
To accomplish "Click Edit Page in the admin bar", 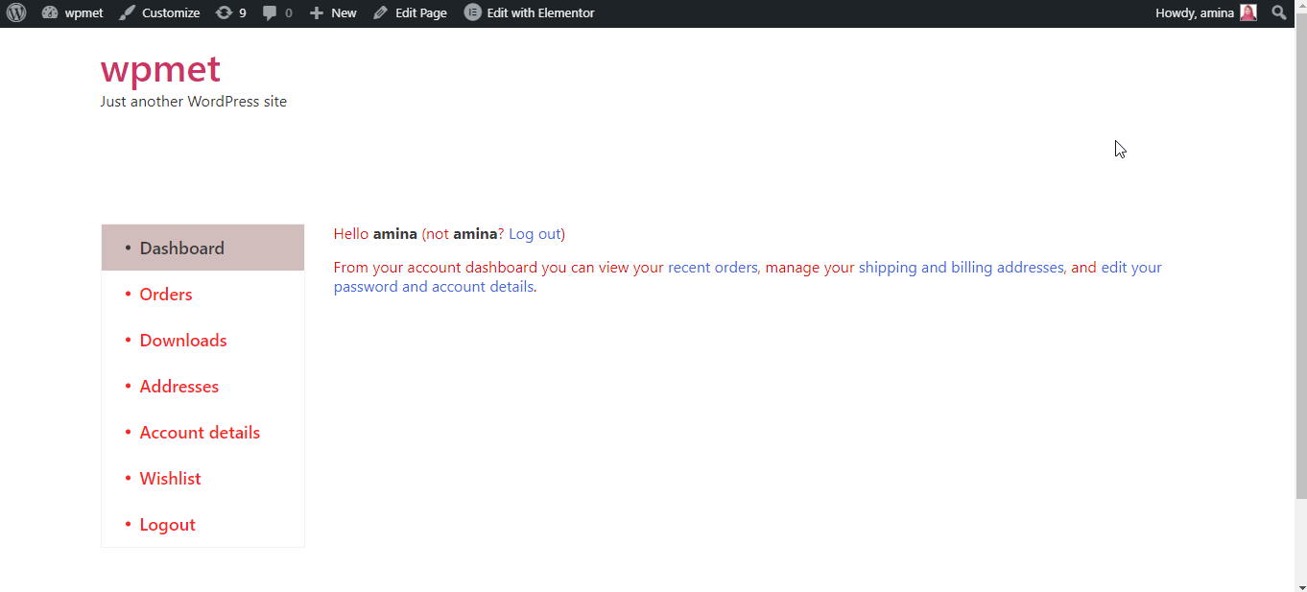I will pos(410,13).
